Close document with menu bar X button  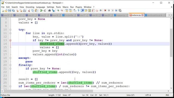click(x=172, y=7)
